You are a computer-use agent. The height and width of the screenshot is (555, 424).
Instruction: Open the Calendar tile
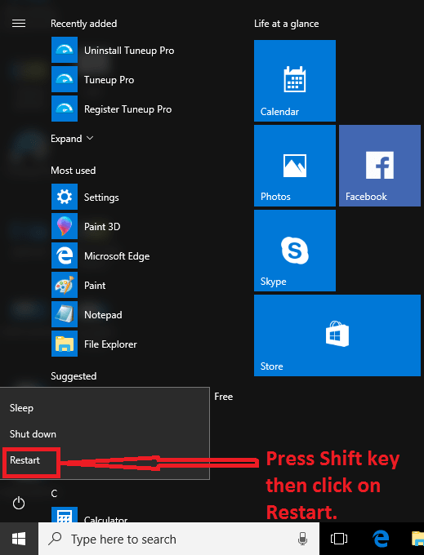coord(295,81)
